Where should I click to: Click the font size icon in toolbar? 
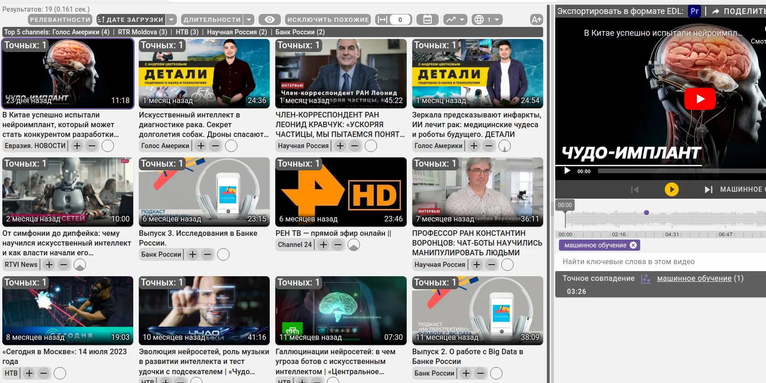click(536, 19)
